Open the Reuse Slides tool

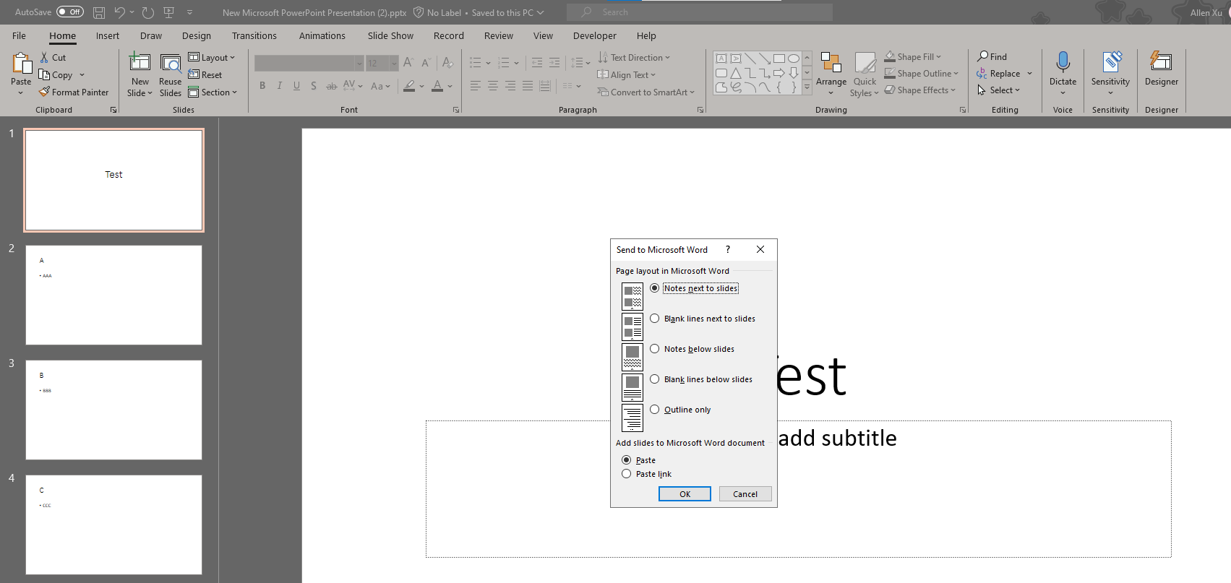coord(171,76)
